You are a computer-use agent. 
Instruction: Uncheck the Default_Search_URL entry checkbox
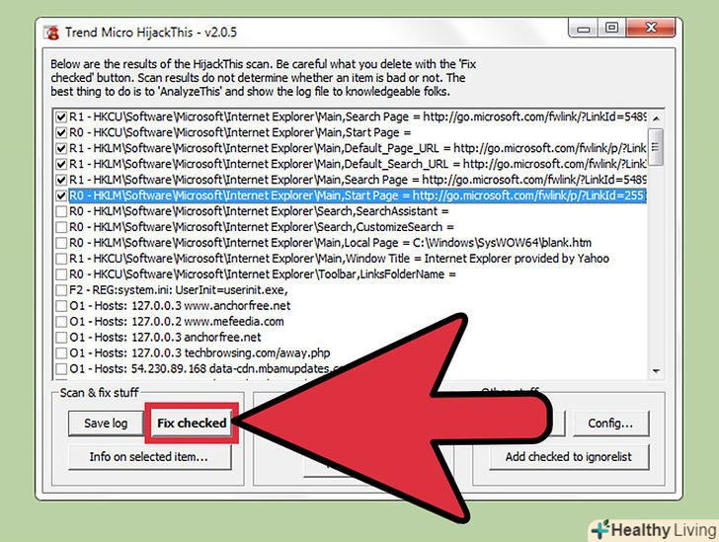pos(61,164)
